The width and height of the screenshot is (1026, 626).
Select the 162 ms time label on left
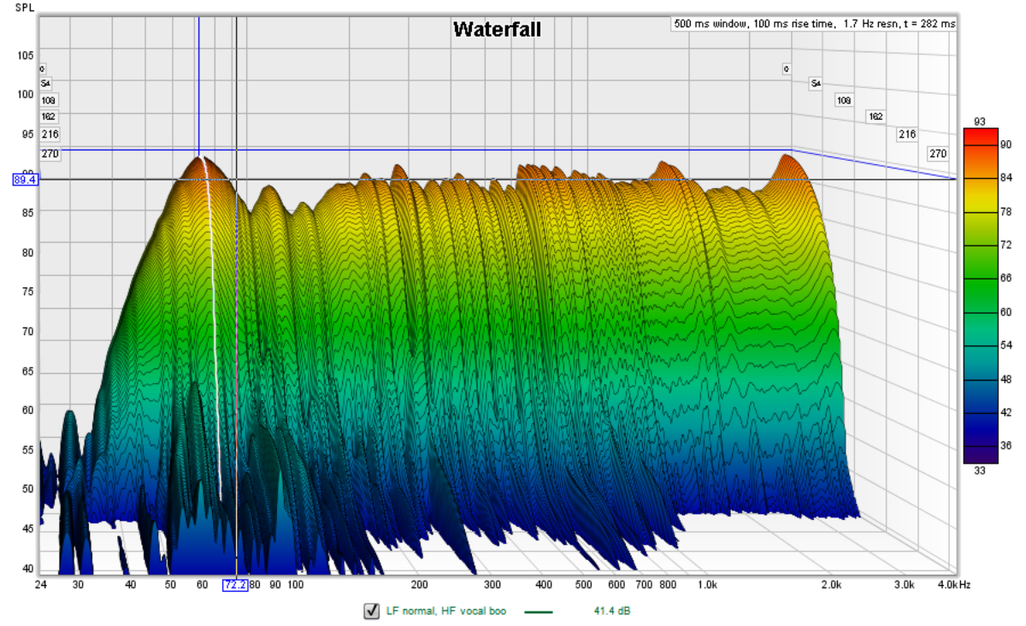pos(49,116)
